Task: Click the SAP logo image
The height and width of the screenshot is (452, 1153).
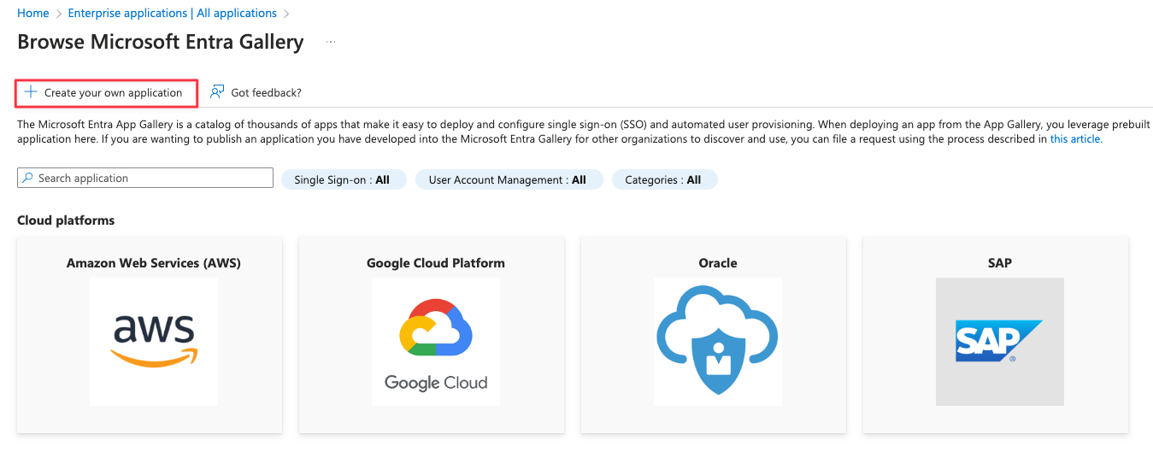Action: point(999,341)
